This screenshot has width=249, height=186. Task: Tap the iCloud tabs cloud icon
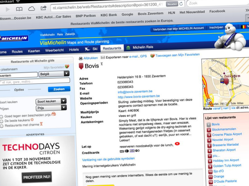coord(32,9)
